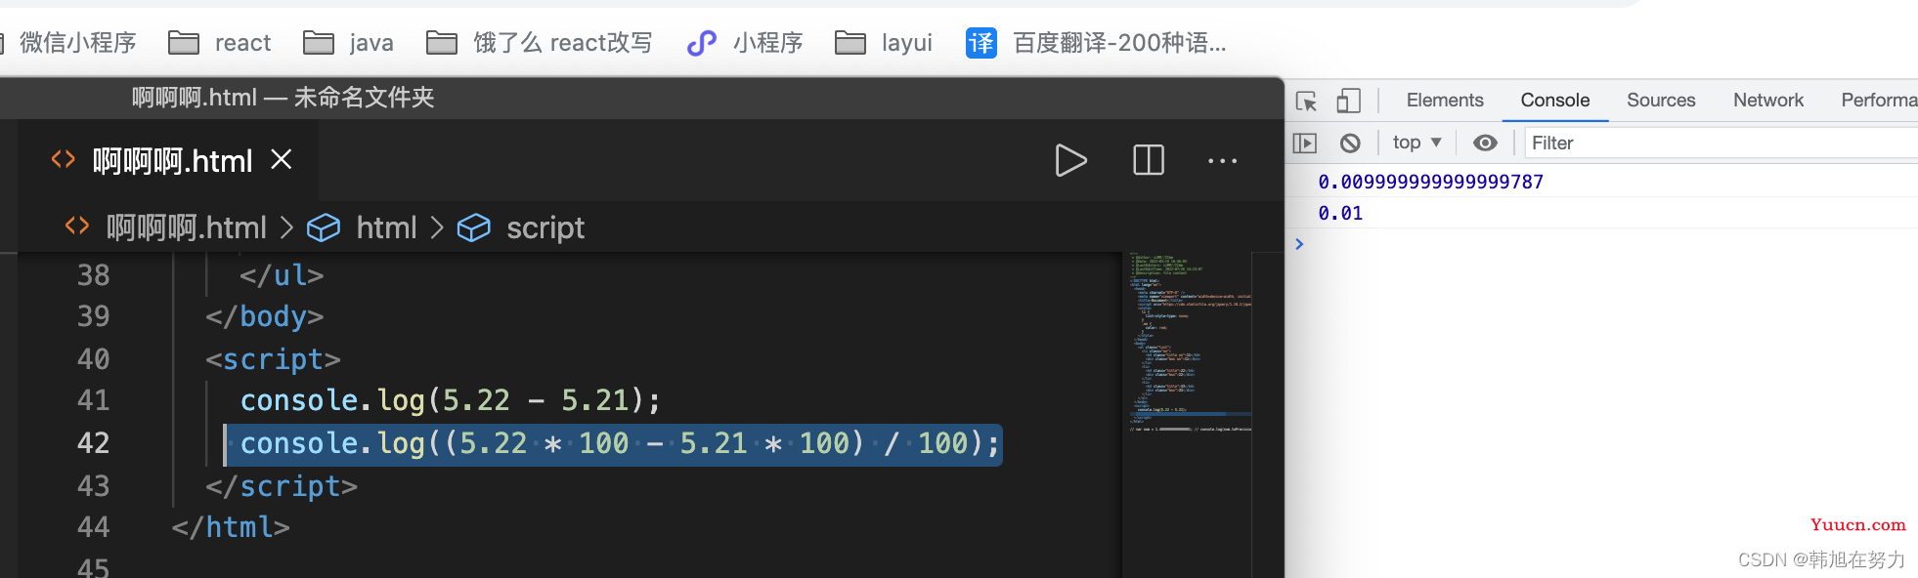1918x578 pixels.
Task: Click 啊啊啊.html in the breadcrumb
Action: pos(186,227)
